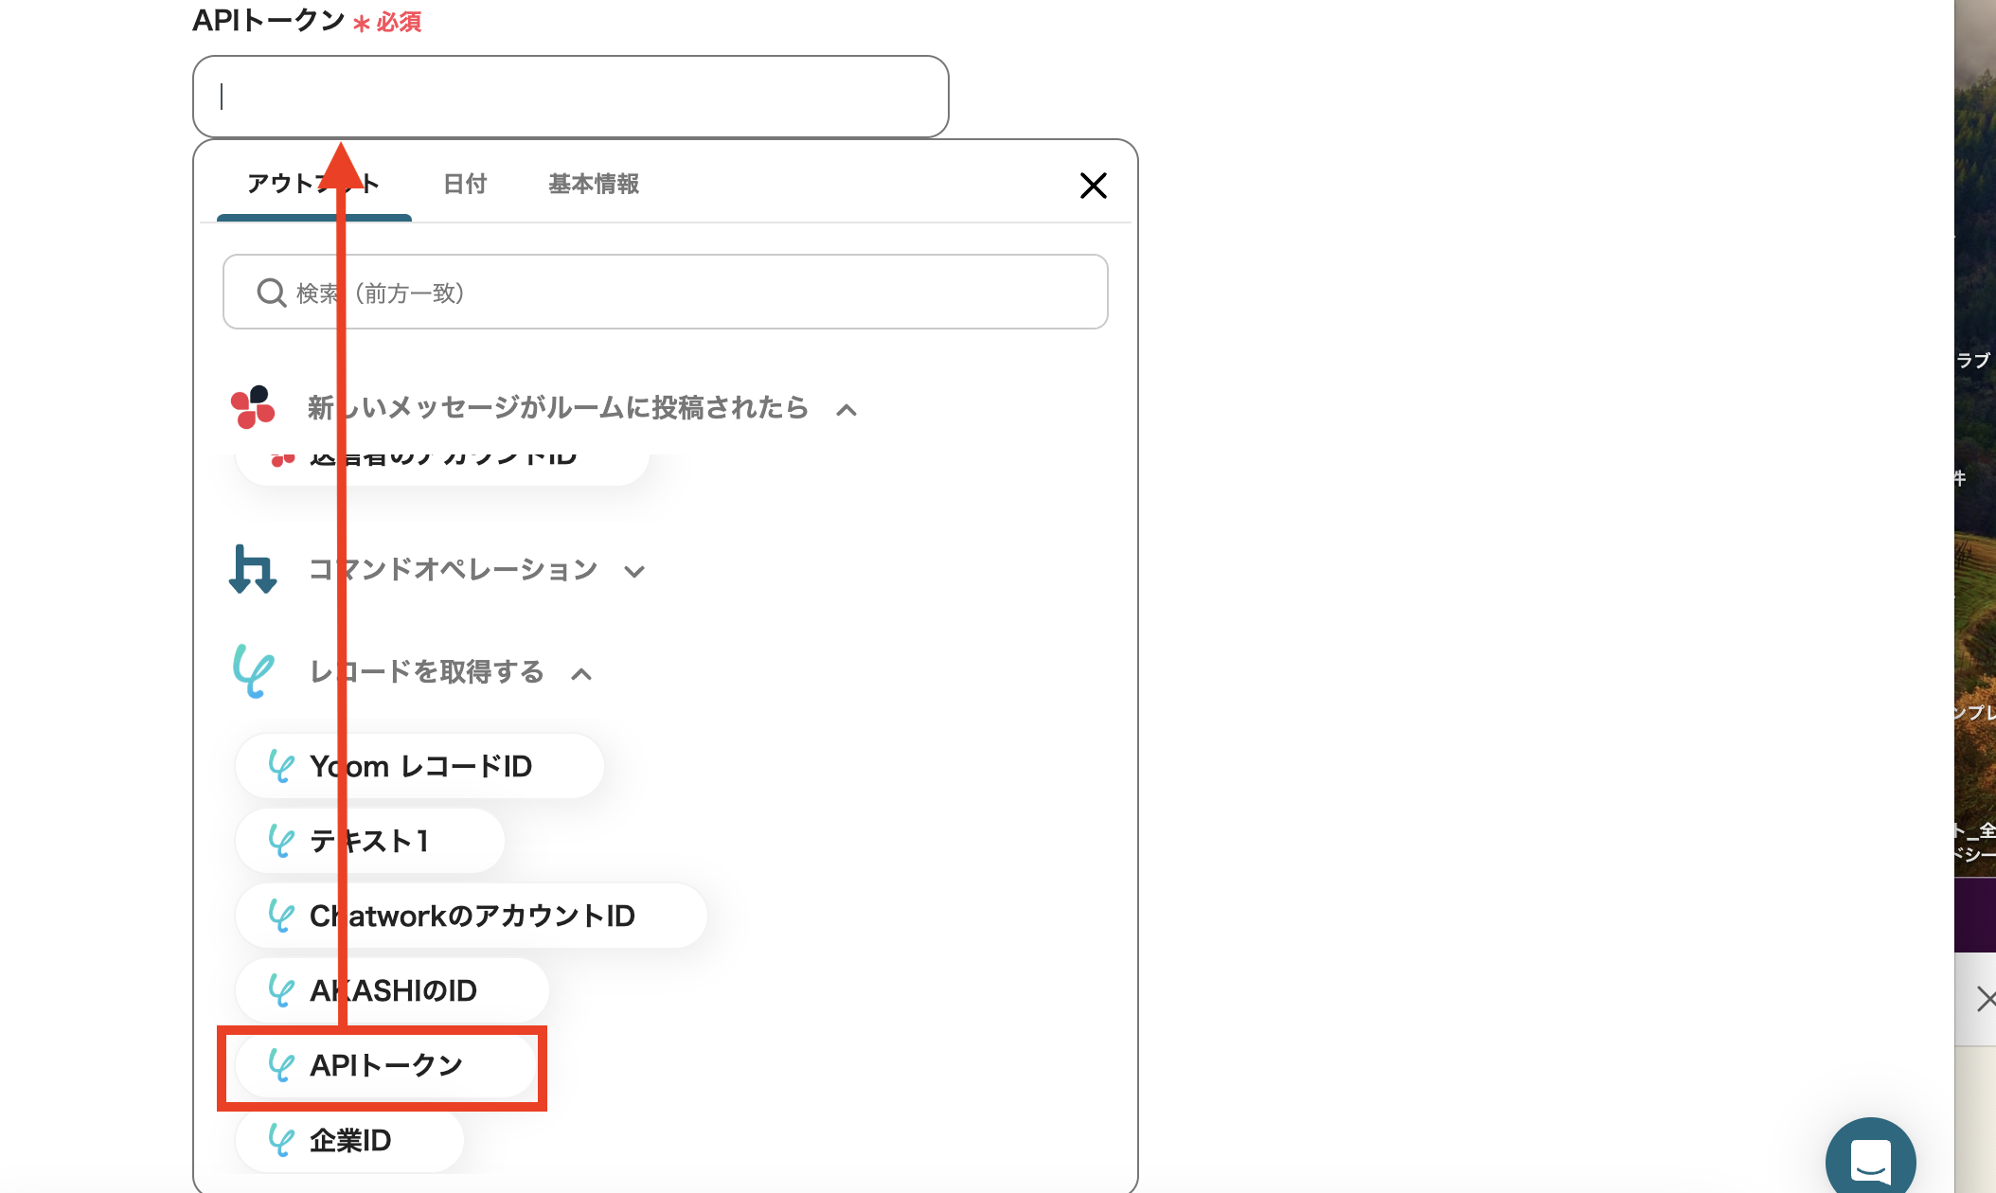Click the コマンドオペレーション branch icon
Viewport: 1996px width, 1193px height.
pos(253,569)
